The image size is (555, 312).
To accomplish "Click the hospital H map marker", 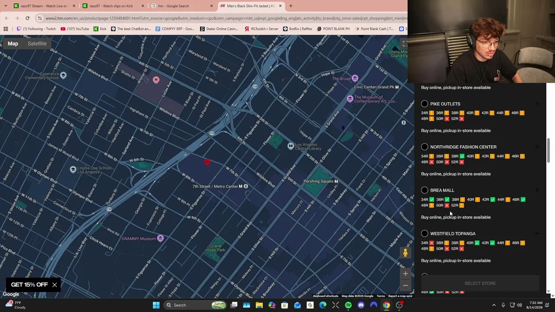I will pyautogui.click(x=156, y=80).
